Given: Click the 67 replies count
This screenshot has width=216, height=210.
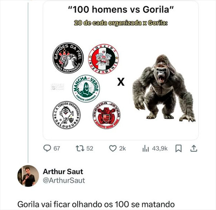Looking at the screenshot, I should [57, 149].
